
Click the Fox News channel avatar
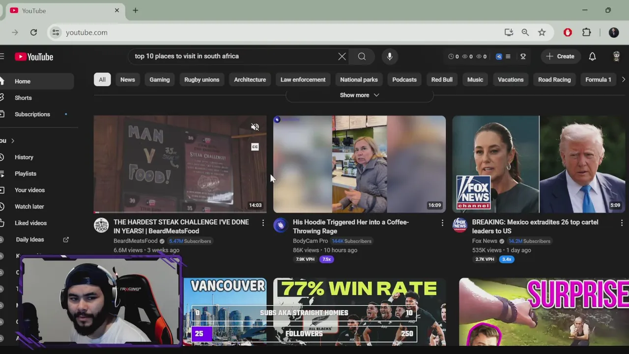point(459,226)
